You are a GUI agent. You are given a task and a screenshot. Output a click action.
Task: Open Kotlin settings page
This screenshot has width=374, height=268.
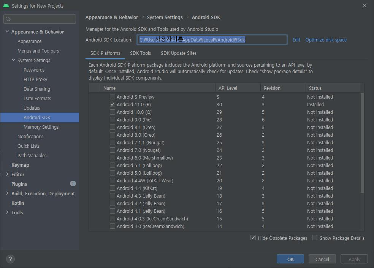[x=17, y=203]
